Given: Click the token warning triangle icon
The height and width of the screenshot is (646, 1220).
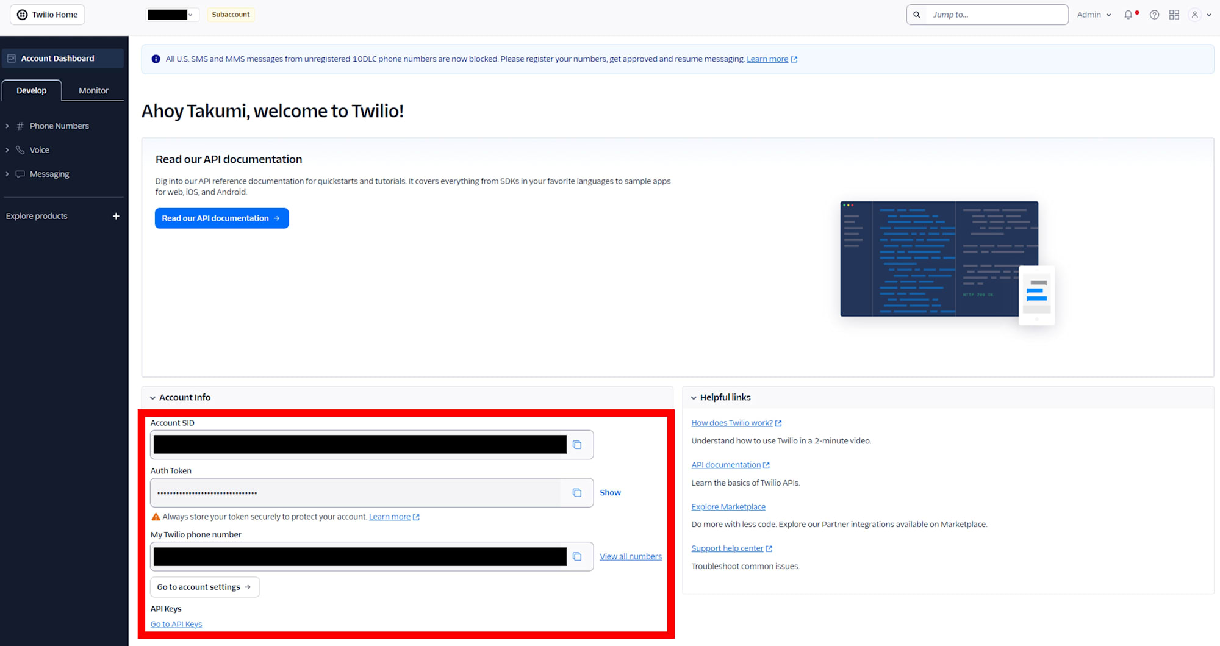Looking at the screenshot, I should point(156,517).
